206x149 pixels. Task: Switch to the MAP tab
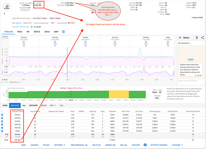coord(56,32)
